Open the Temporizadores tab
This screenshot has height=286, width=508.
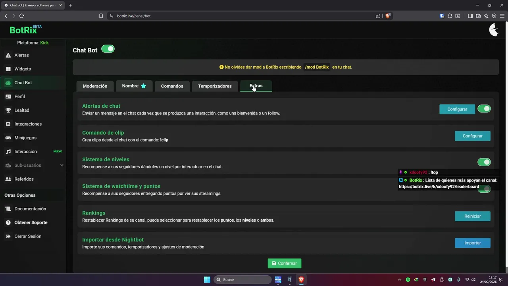pos(215,86)
